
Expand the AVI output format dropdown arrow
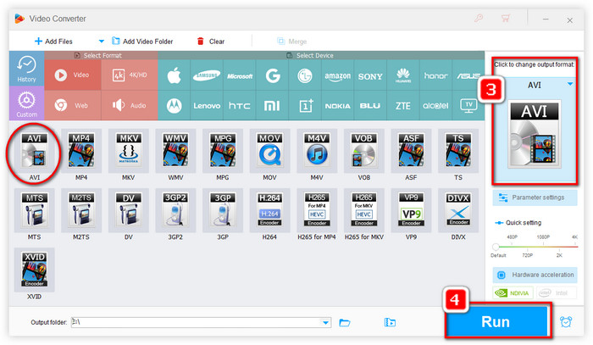570,84
